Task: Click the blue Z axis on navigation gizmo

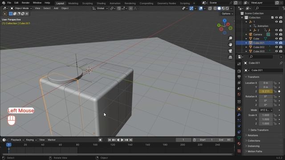Action: pyautogui.click(x=224, y=20)
